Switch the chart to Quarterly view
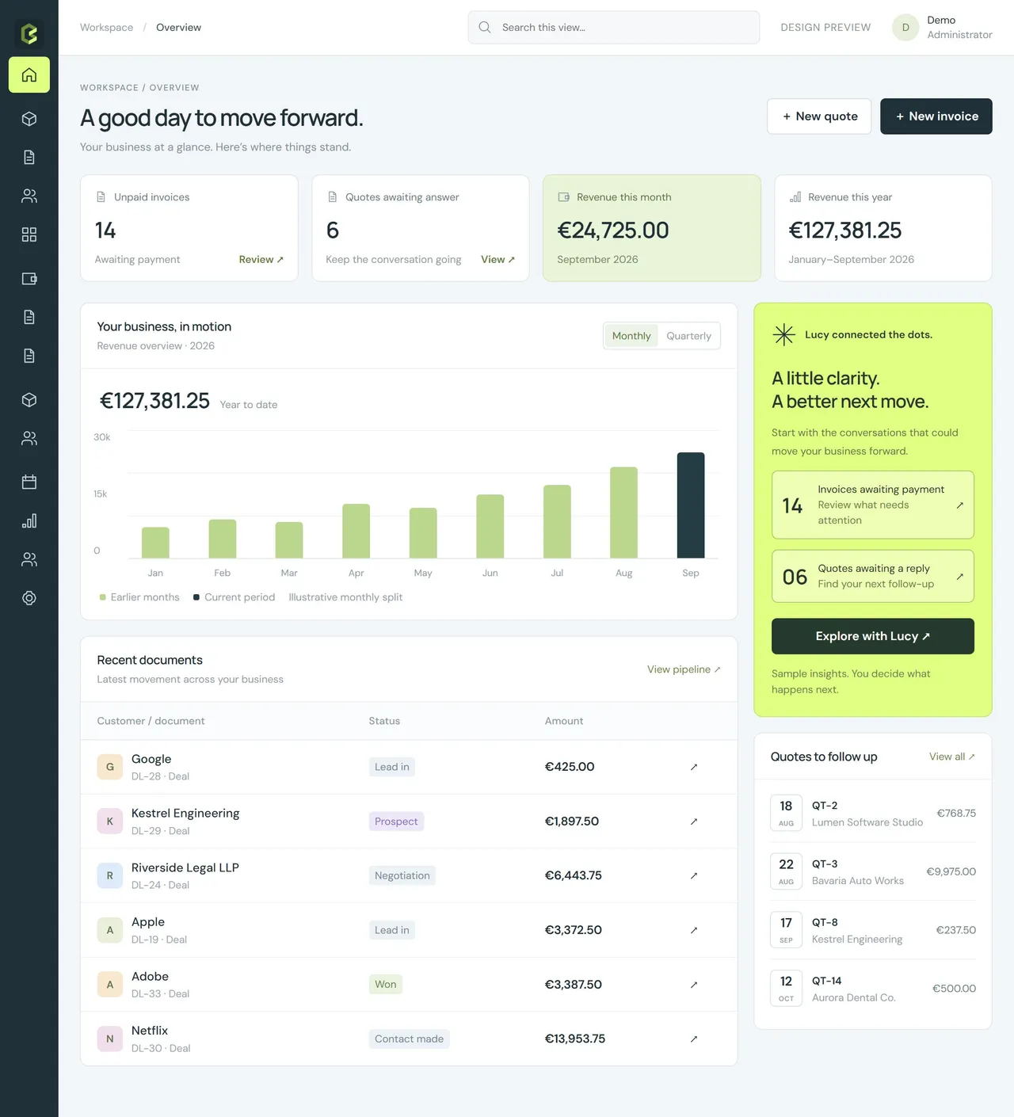Screen dimensions: 1014x1117 (688, 336)
